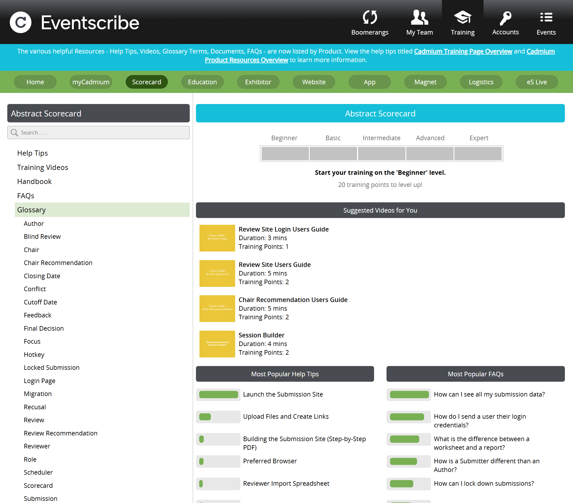Click the search magnifier icon

(x=14, y=132)
